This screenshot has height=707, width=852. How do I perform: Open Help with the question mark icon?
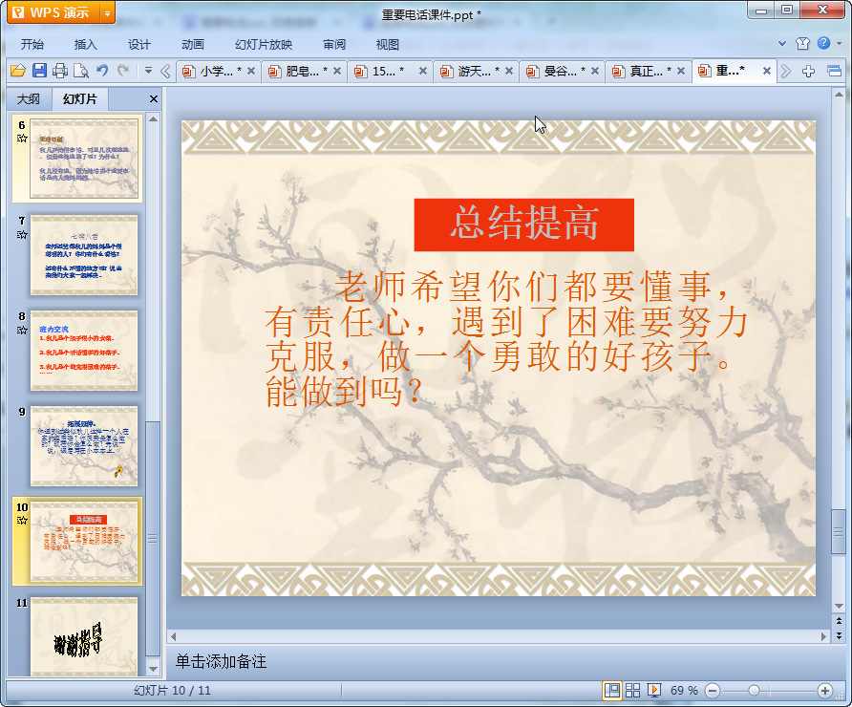pyautogui.click(x=823, y=43)
